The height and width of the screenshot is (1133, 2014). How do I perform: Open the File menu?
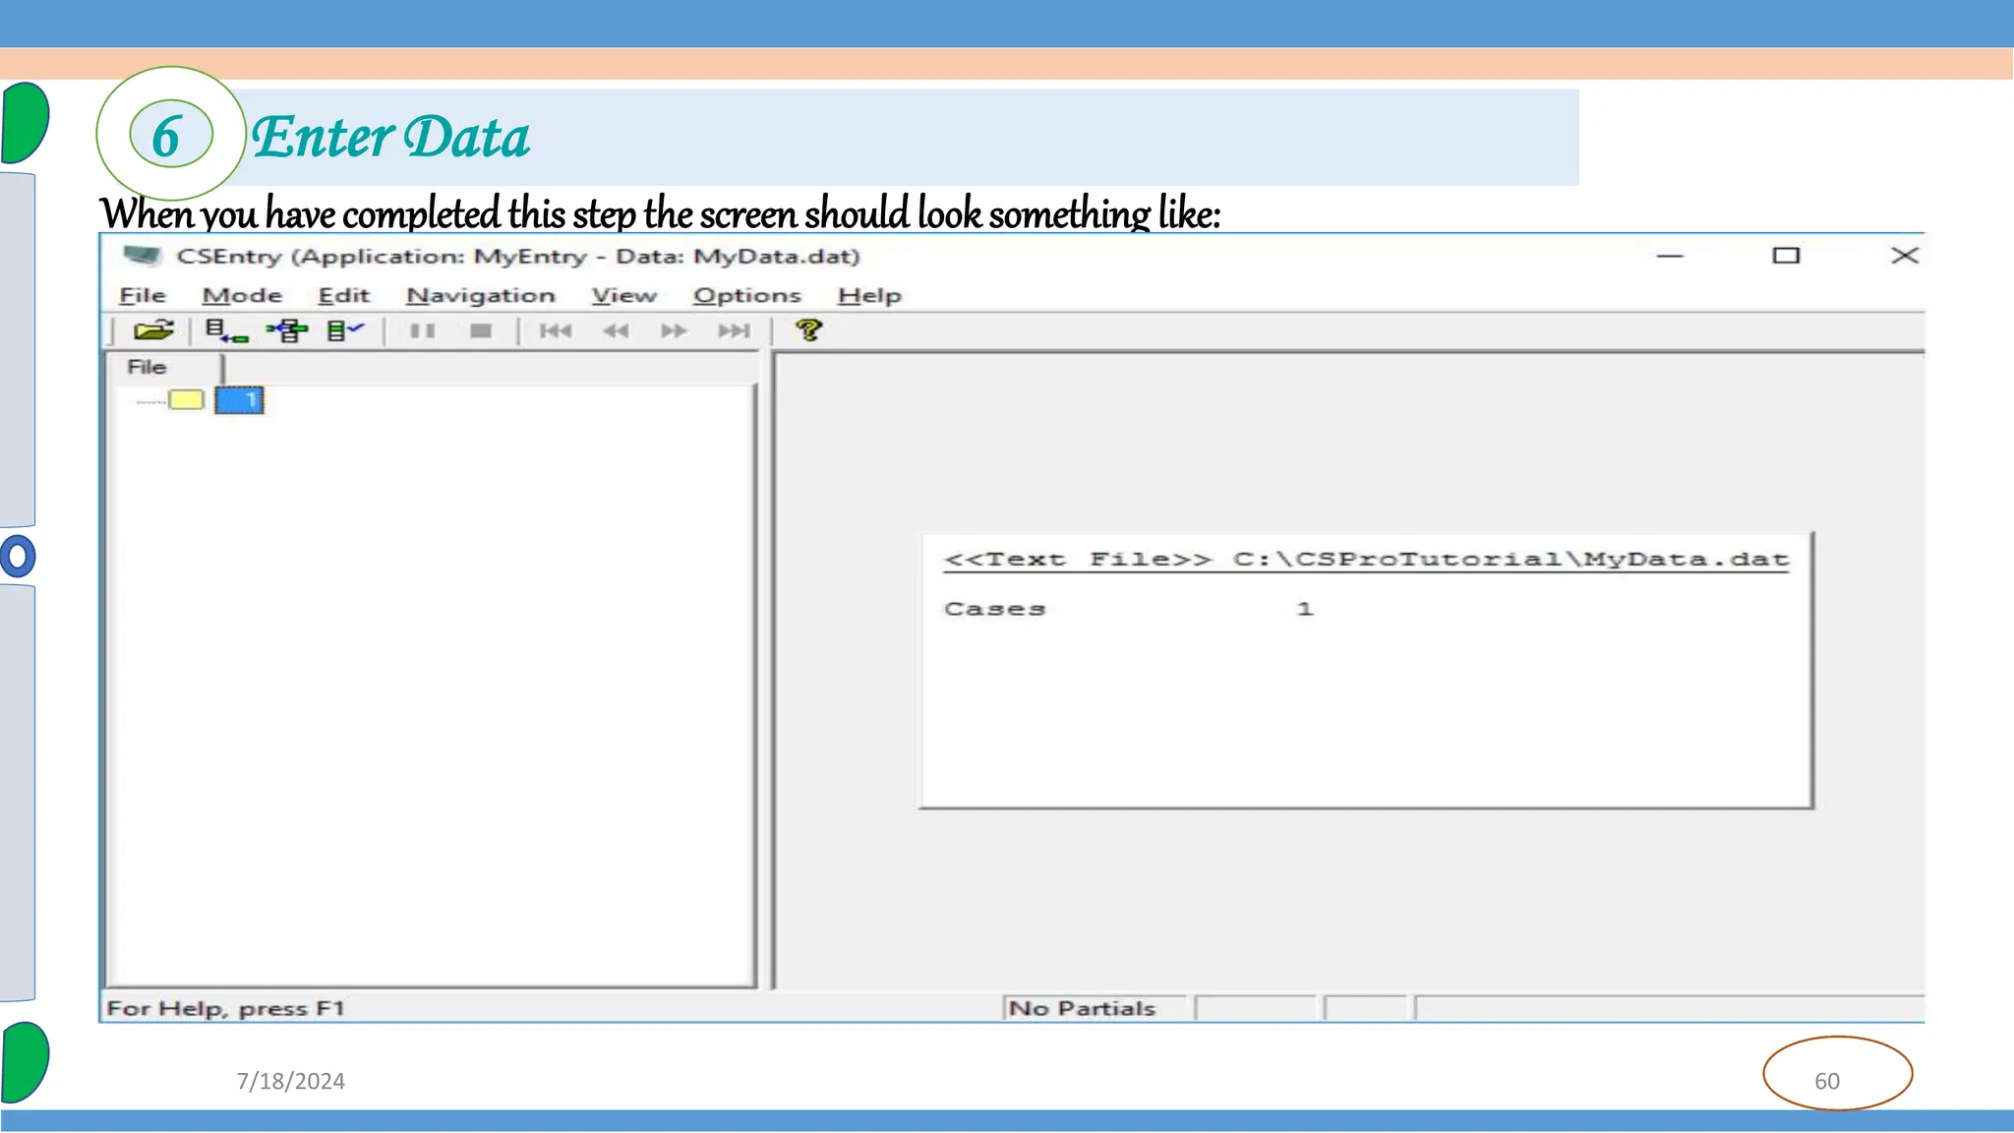(143, 295)
